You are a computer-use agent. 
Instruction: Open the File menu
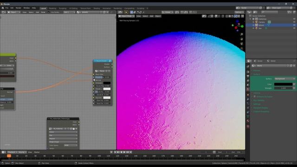pyautogui.click(x=7, y=8)
